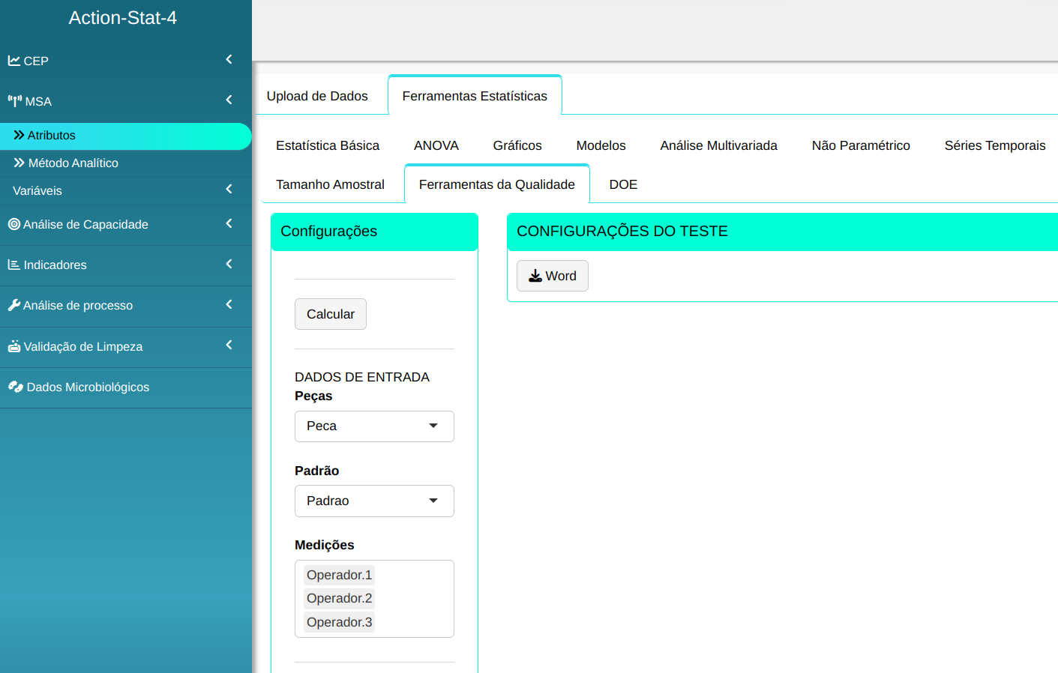Expand the CEP menu chevron
Screen dimensions: 1058x673
(229, 59)
